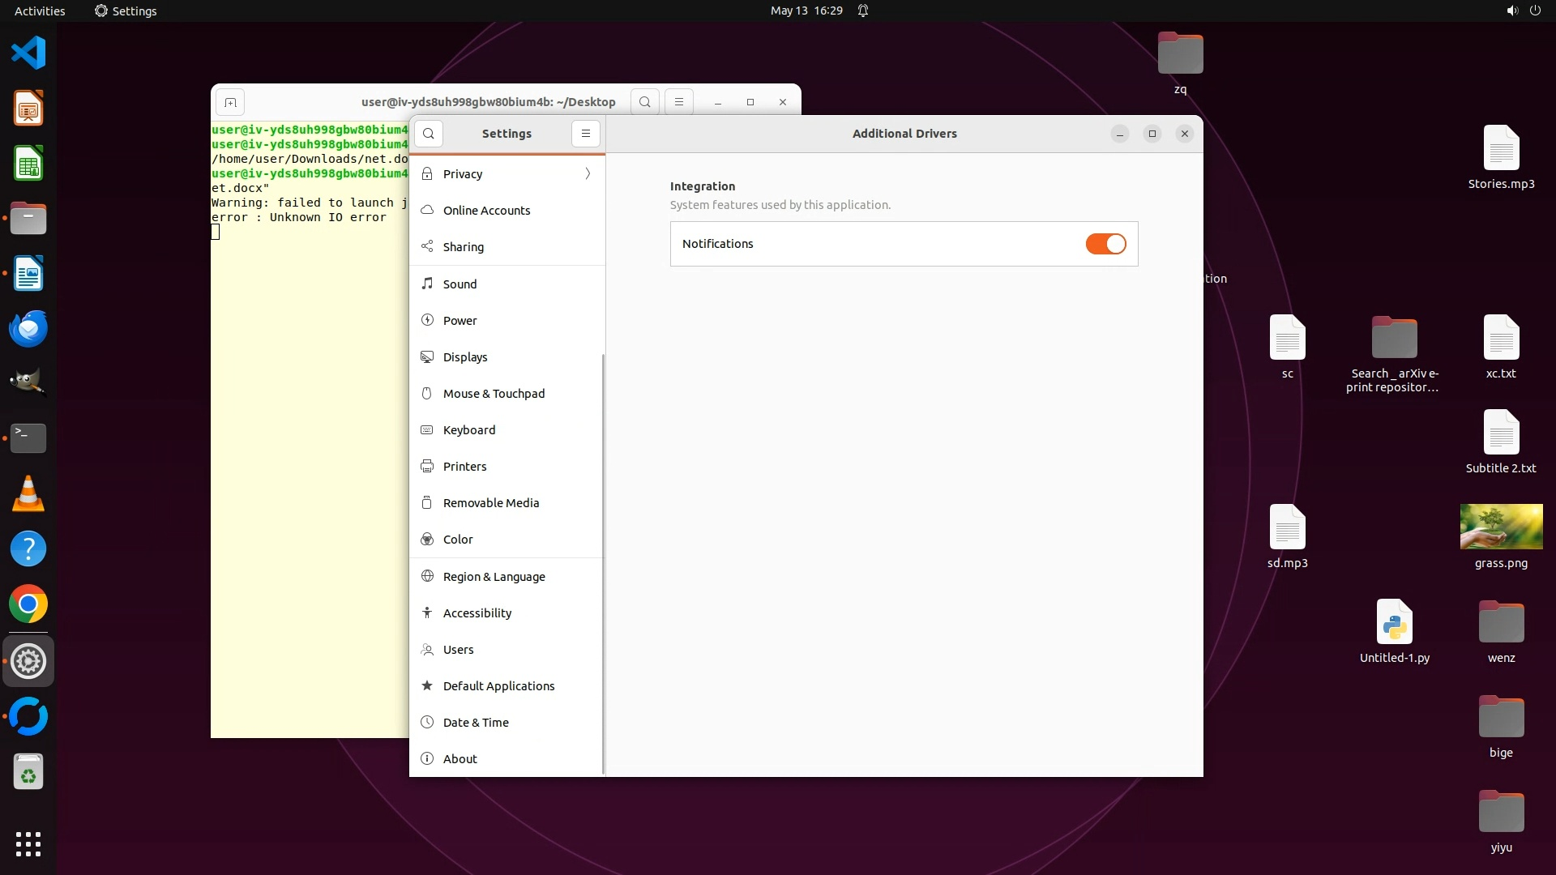This screenshot has width=1556, height=875.
Task: Click the Settings search icon
Action: tap(429, 134)
